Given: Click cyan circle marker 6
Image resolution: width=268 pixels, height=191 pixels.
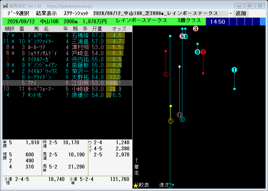Looking at the screenshot, I should click(182, 119).
